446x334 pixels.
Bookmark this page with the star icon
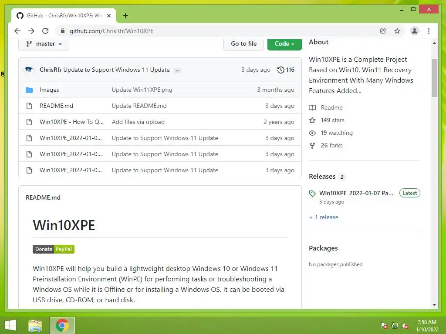point(397,31)
